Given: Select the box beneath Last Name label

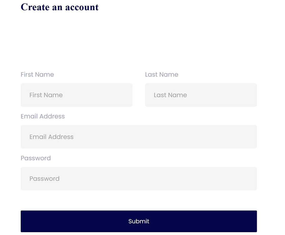Looking at the screenshot, I should pos(201,95).
